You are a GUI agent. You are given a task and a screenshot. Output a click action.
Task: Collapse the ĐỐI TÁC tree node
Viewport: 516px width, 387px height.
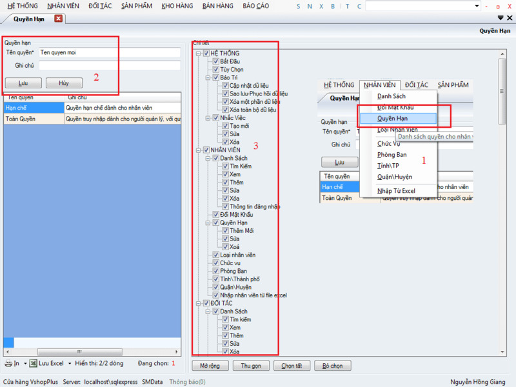click(199, 303)
